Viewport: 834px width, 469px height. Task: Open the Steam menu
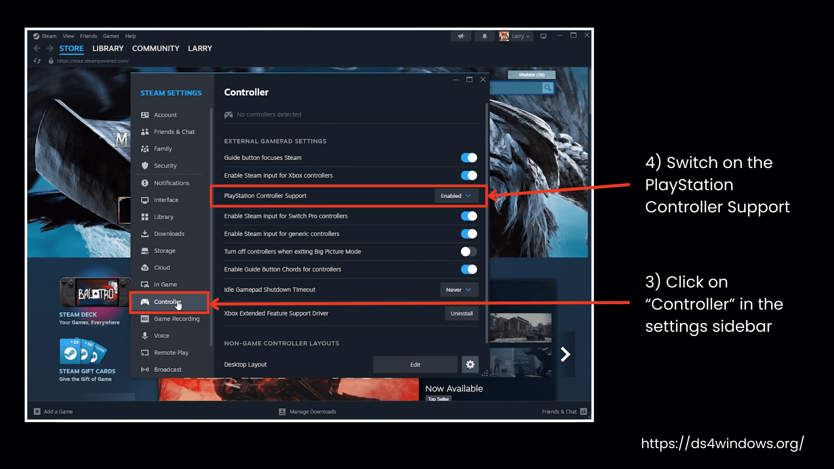point(49,36)
